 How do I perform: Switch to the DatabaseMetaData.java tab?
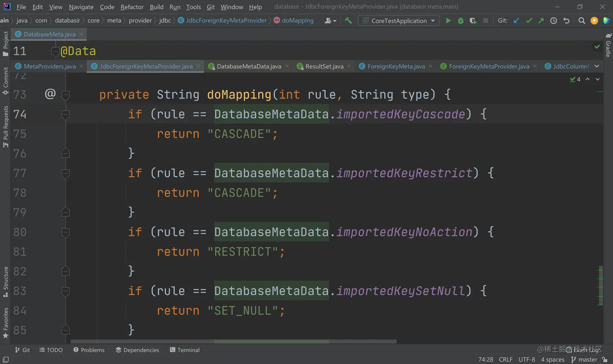(249, 66)
